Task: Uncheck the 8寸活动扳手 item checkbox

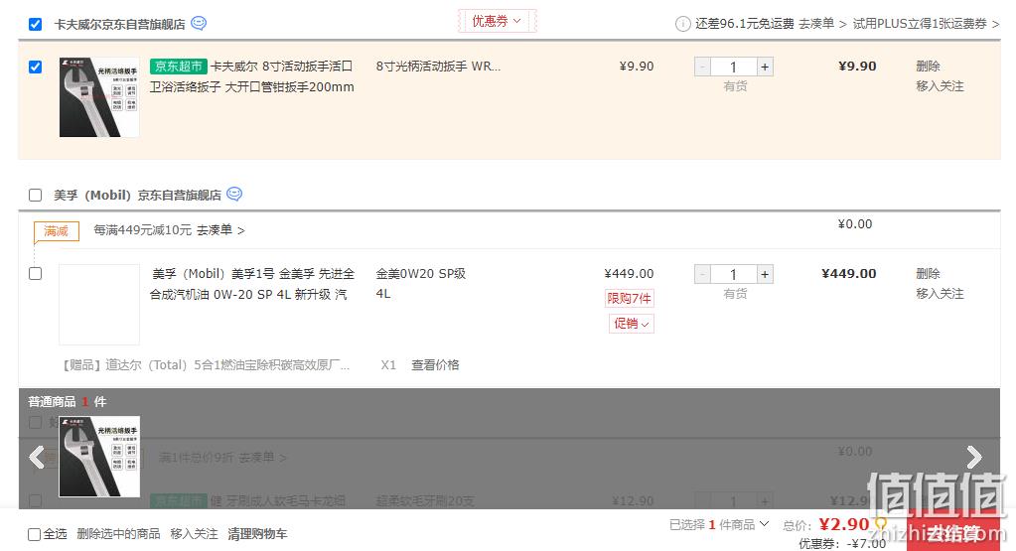Action: [x=35, y=67]
